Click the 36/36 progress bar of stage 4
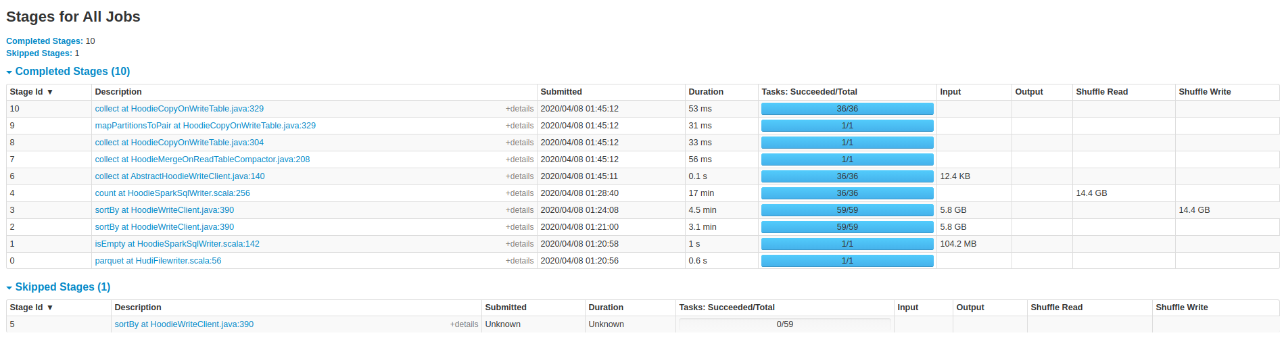This screenshot has width=1284, height=346. pyautogui.click(x=847, y=193)
